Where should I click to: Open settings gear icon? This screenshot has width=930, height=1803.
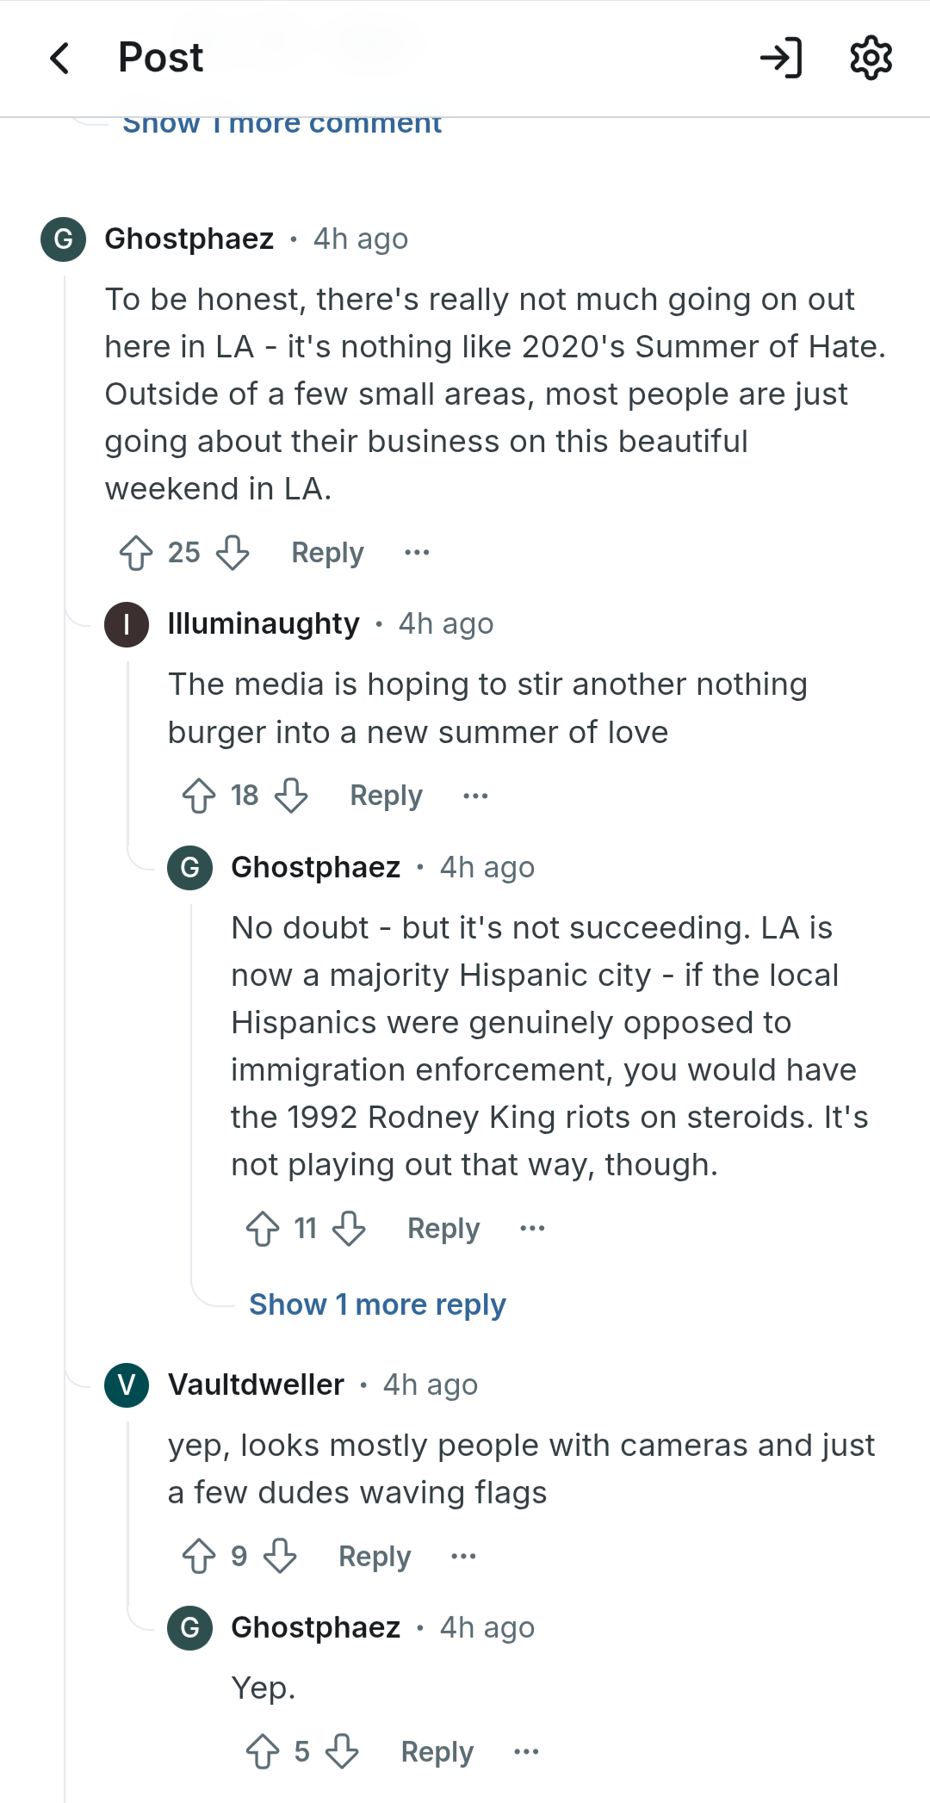point(871,58)
